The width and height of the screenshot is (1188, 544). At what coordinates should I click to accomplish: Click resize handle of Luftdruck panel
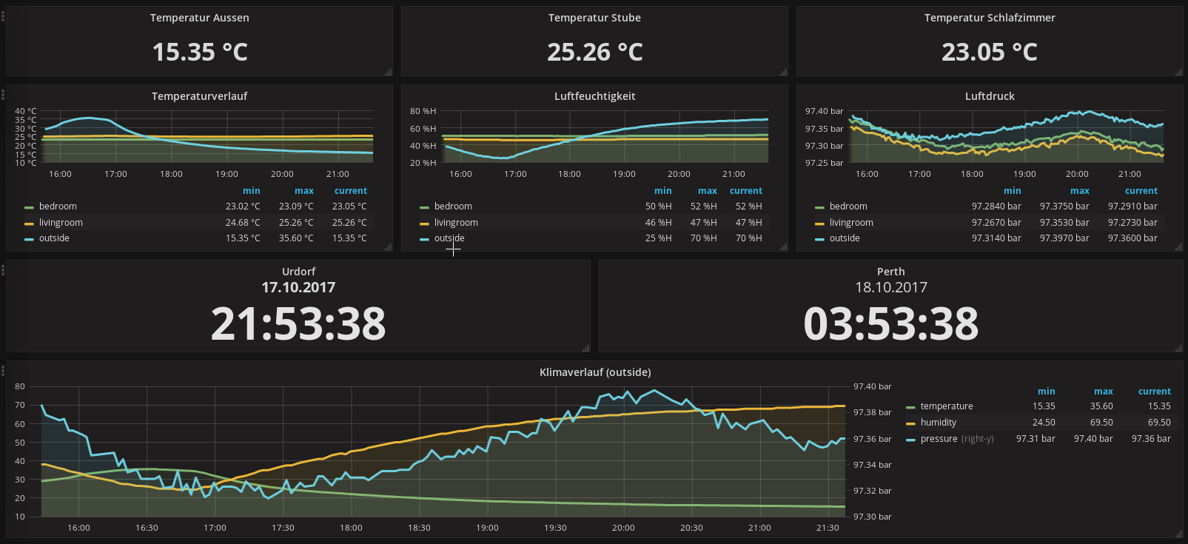(x=1179, y=247)
